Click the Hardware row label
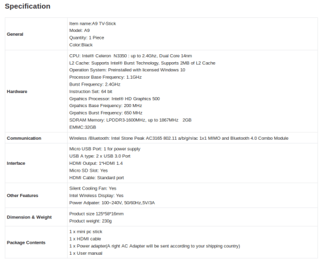The image size is (323, 264). tap(17, 92)
